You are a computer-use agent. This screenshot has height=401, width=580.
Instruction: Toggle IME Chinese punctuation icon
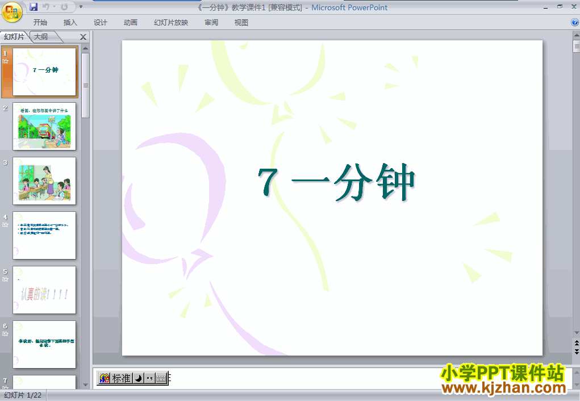(149, 378)
